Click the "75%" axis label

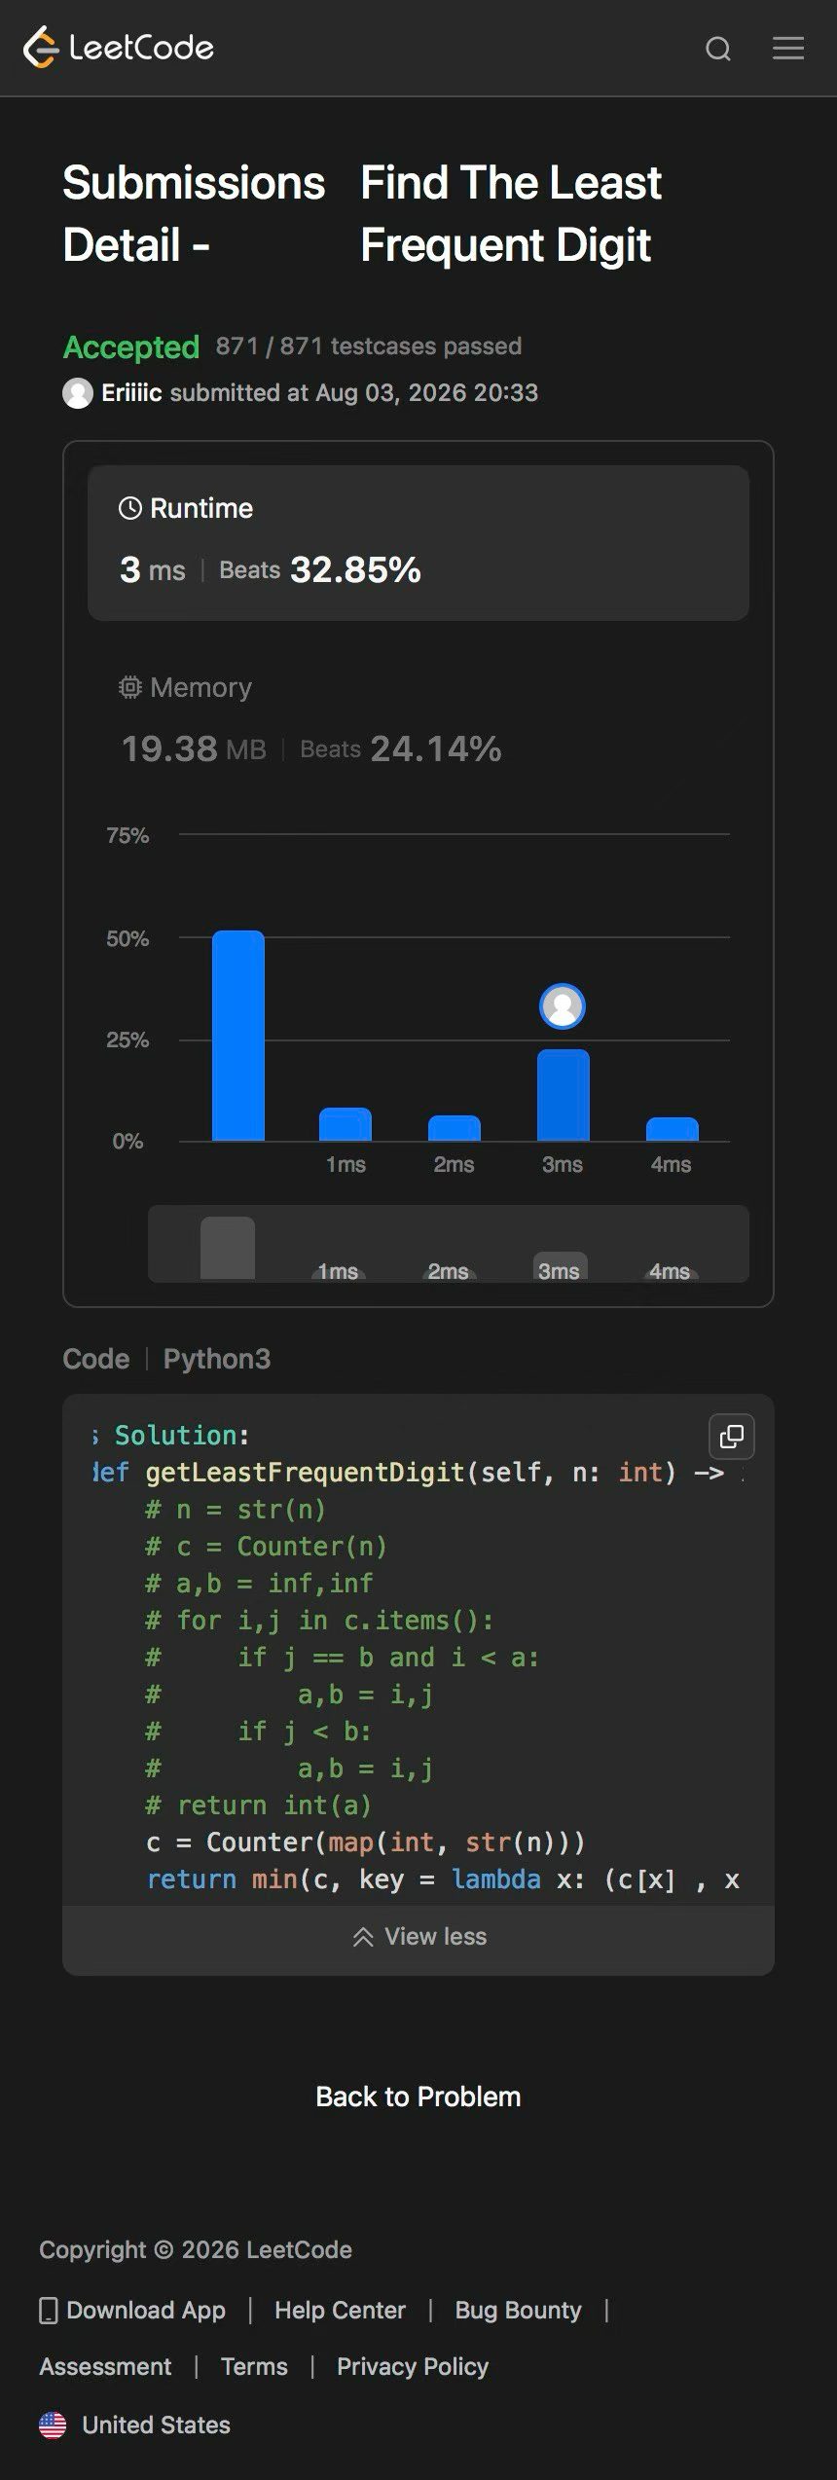tap(127, 835)
